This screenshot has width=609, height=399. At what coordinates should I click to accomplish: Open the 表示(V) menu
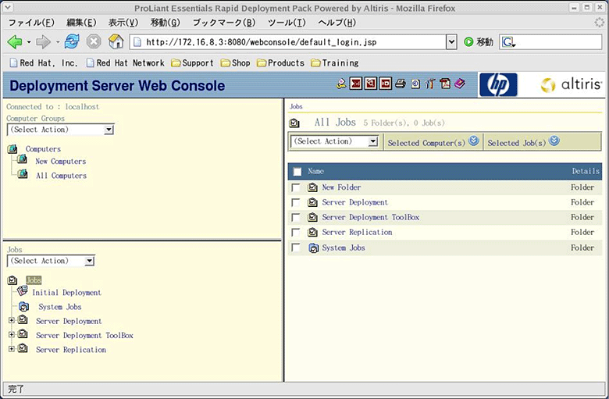coord(123,23)
